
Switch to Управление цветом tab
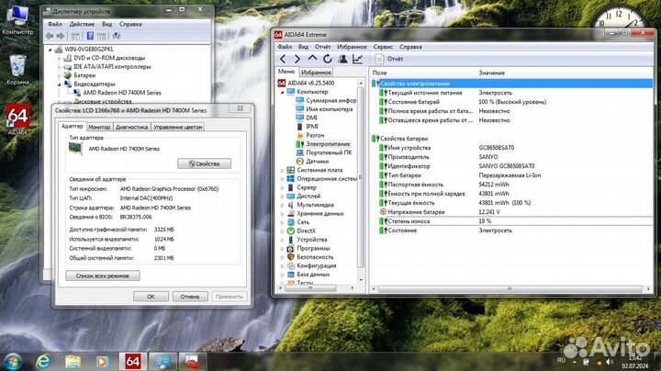tap(177, 127)
